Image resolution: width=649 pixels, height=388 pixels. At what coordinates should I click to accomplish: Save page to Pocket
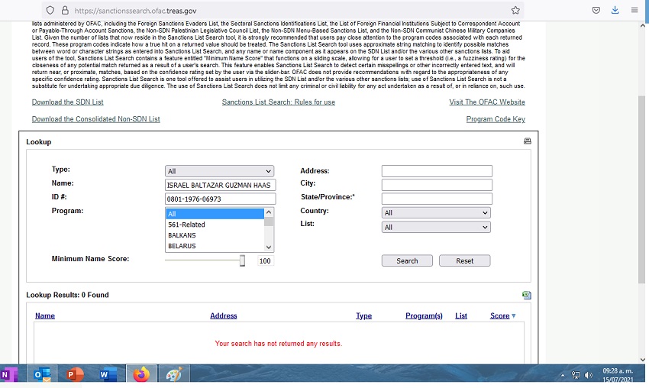(596, 11)
